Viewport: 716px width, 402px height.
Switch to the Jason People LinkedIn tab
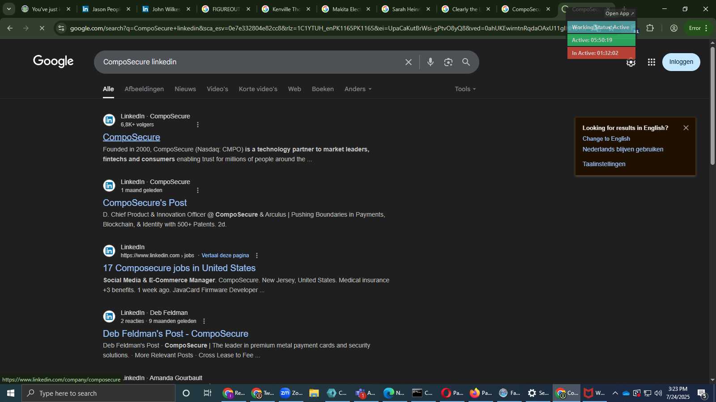[x=106, y=9]
